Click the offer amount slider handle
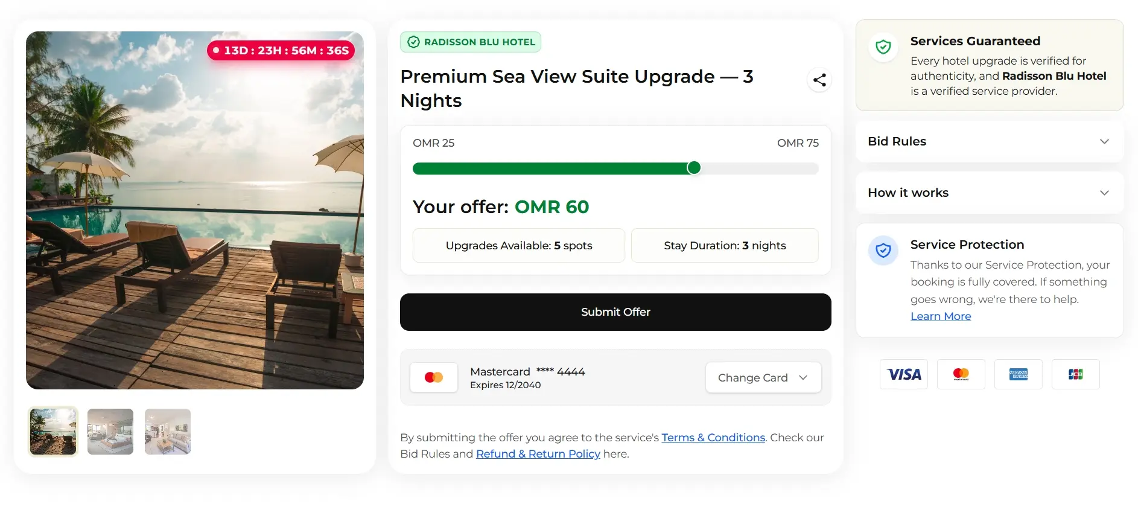This screenshot has width=1138, height=524. [x=694, y=168]
